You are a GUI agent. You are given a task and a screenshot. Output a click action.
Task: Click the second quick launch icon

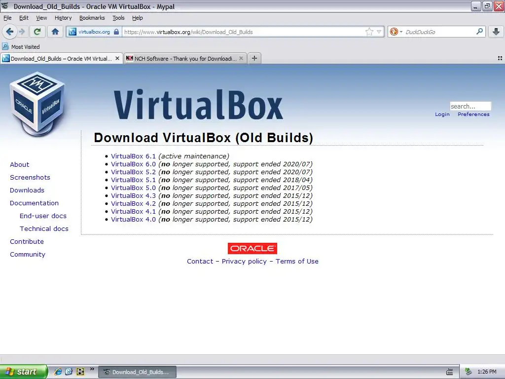[69, 372]
